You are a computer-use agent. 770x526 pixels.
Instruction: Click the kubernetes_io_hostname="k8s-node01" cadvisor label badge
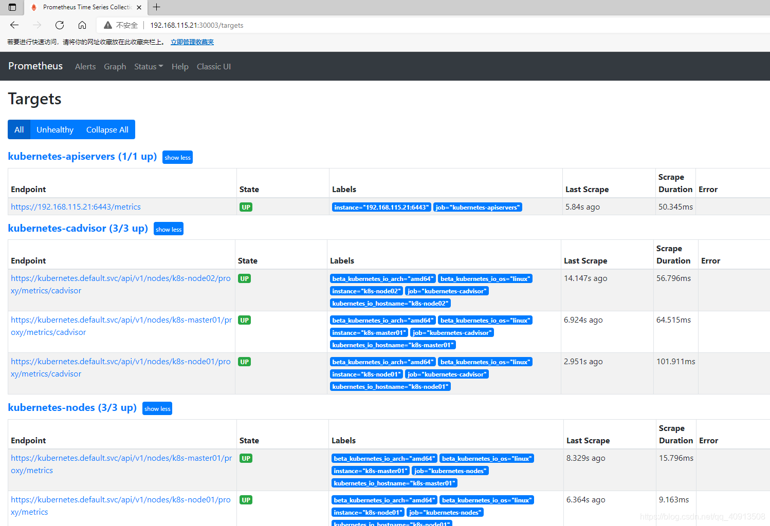click(390, 386)
